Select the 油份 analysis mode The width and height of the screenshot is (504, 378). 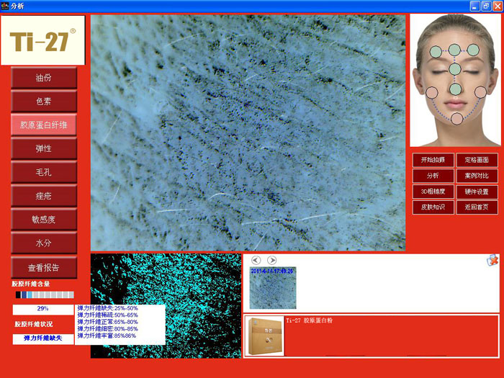[x=43, y=78]
